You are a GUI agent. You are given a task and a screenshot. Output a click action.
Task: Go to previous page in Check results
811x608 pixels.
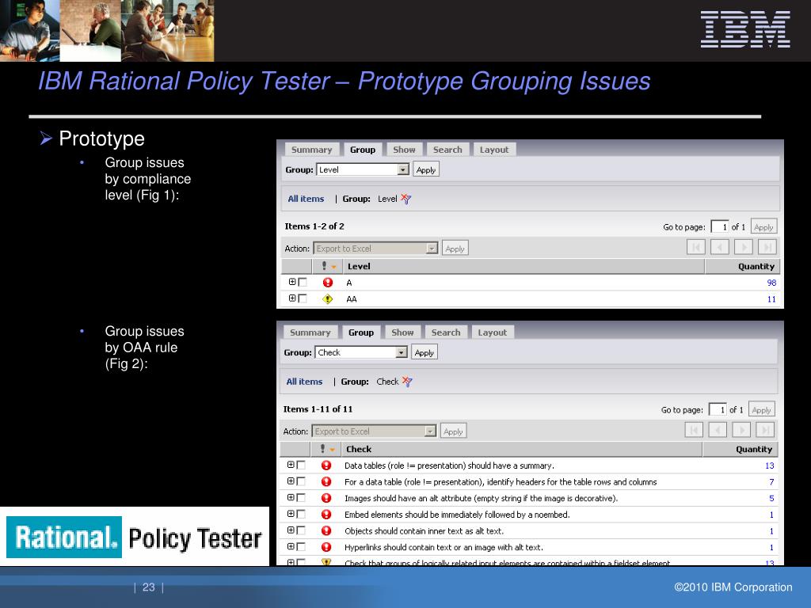click(718, 430)
